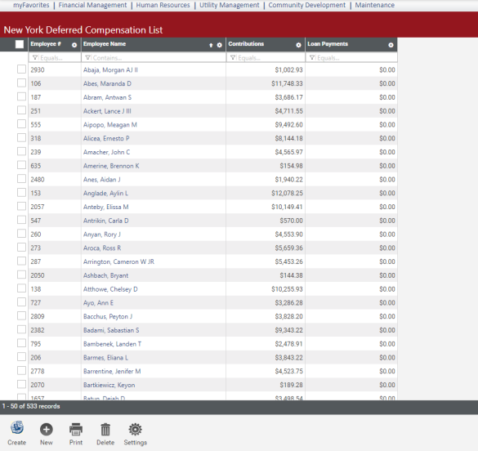Click Ayo, Ann E name
This screenshot has height=451, width=478.
(x=99, y=303)
